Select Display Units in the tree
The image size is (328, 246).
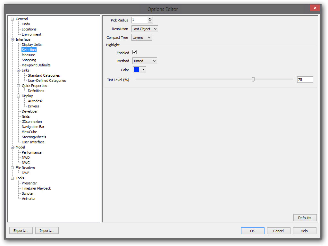(x=31, y=45)
